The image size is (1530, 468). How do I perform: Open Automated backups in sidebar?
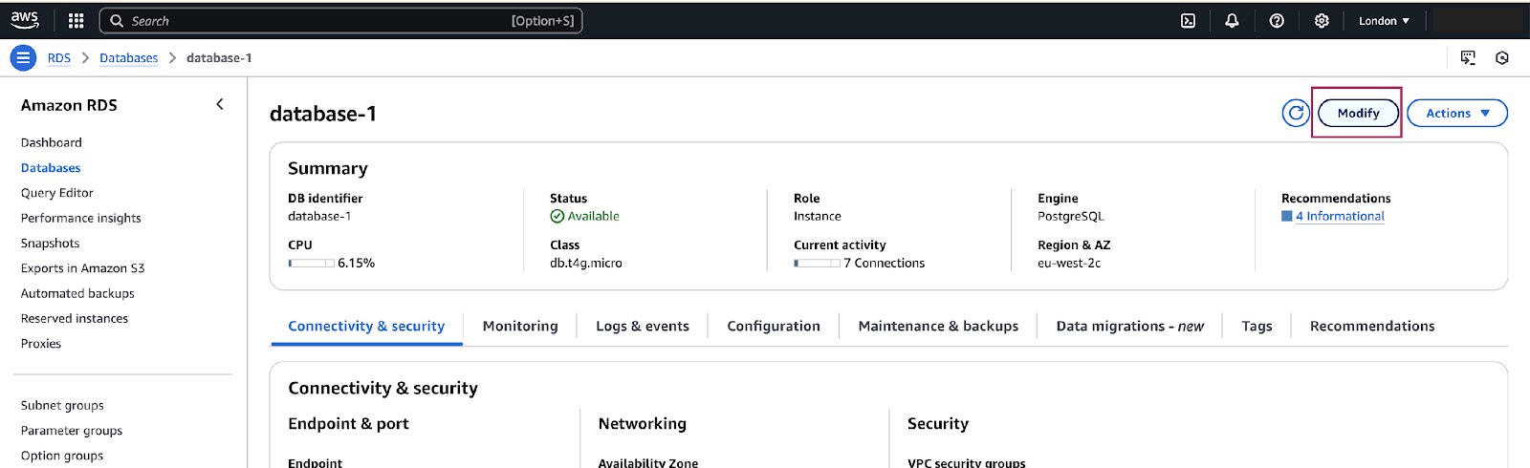point(77,293)
